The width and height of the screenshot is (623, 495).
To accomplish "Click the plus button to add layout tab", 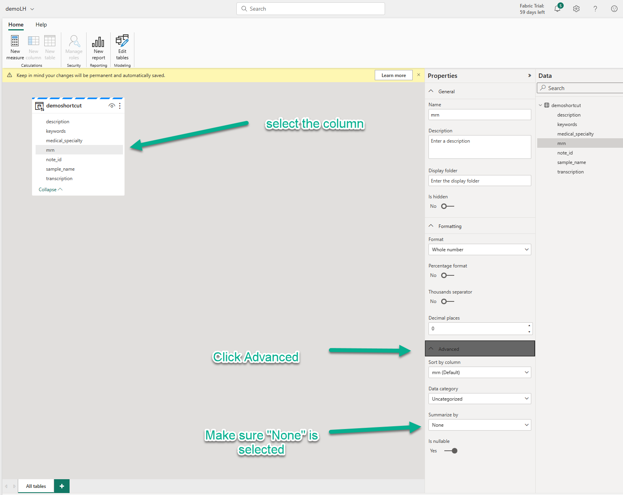I will pyautogui.click(x=62, y=486).
